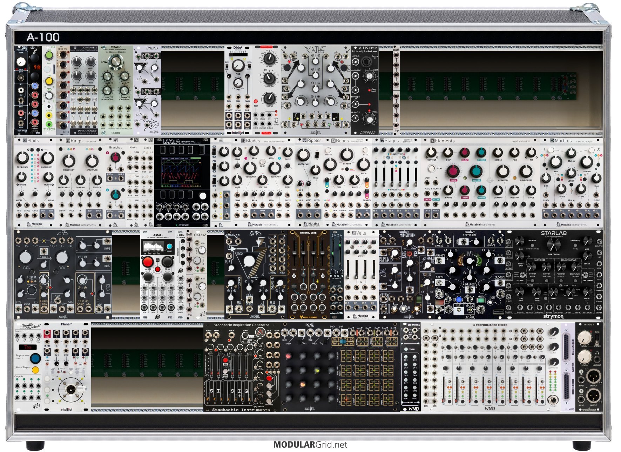Click the RATE knob on Marbles
This screenshot has height=452, width=621.
point(556,162)
